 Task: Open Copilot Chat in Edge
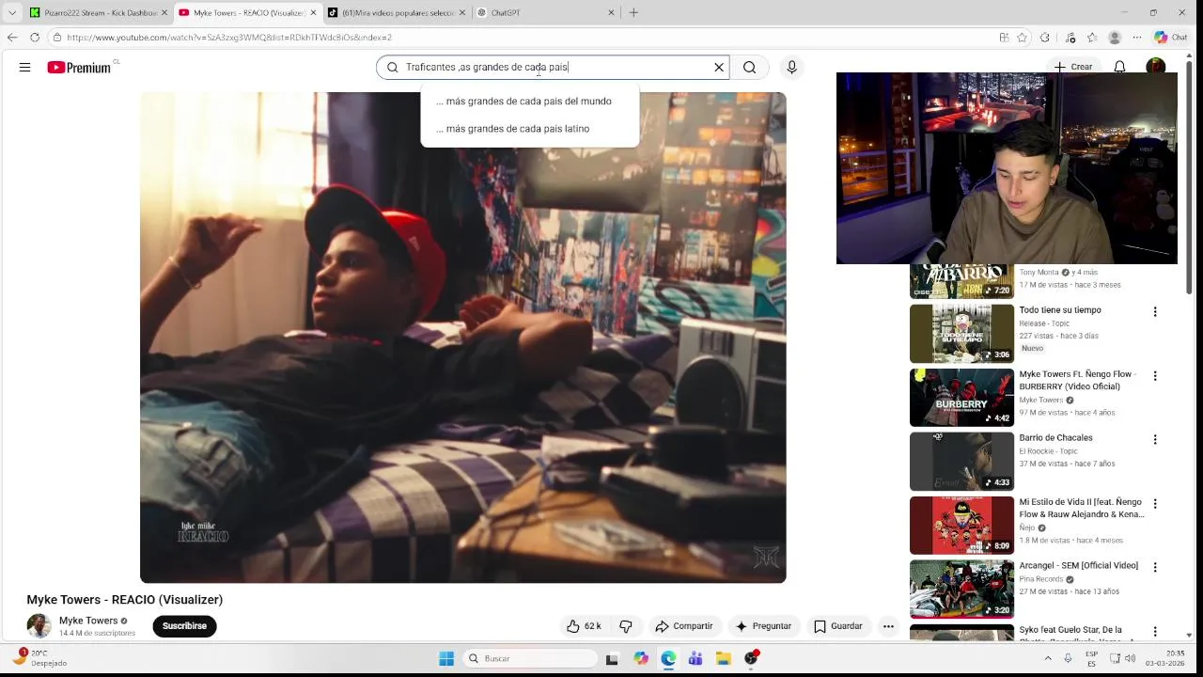(1170, 38)
